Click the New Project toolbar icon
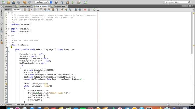 9,2
